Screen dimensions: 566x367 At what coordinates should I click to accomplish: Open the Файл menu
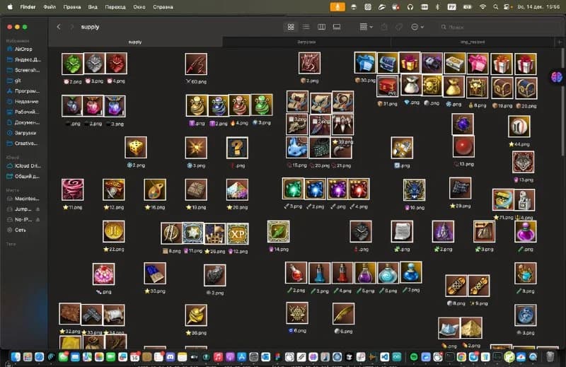pyautogui.click(x=50, y=7)
